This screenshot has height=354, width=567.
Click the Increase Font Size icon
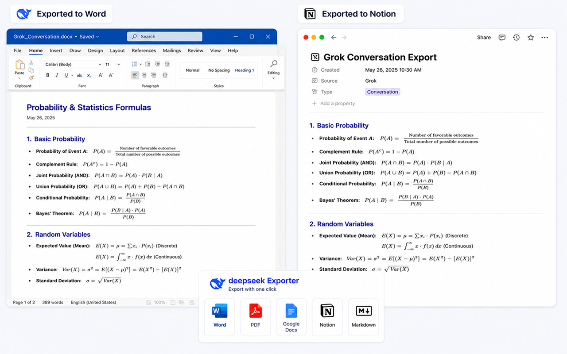101,75
